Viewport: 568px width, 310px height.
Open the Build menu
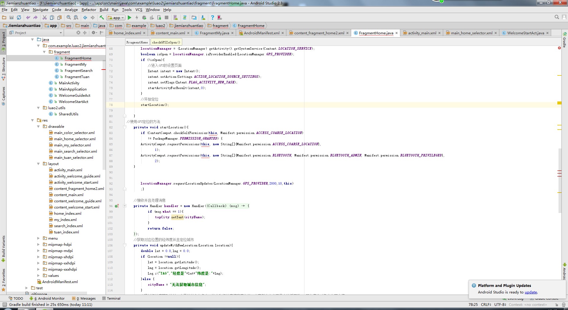coord(104,10)
